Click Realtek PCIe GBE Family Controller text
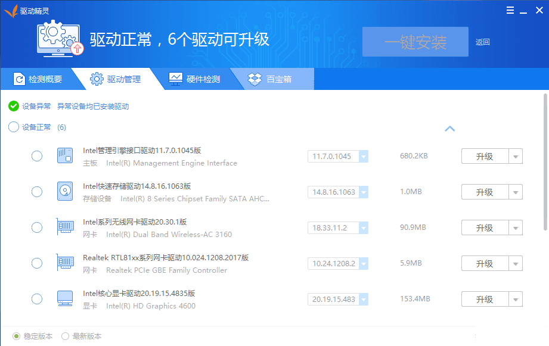This screenshot has height=346, width=549. pyautogui.click(x=167, y=270)
